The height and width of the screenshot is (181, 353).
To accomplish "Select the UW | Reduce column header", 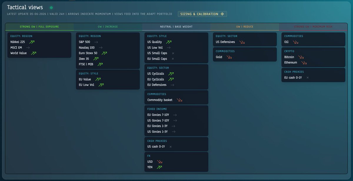I will pos(245,27).
